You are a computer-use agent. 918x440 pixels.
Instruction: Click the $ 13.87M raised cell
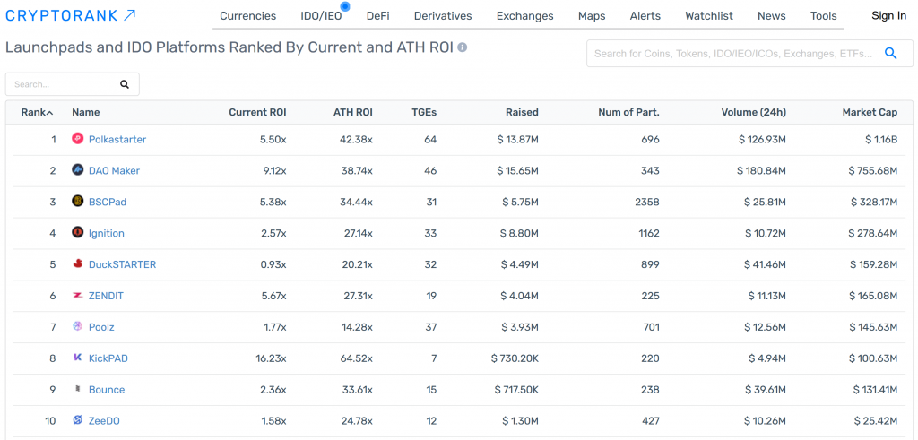517,139
